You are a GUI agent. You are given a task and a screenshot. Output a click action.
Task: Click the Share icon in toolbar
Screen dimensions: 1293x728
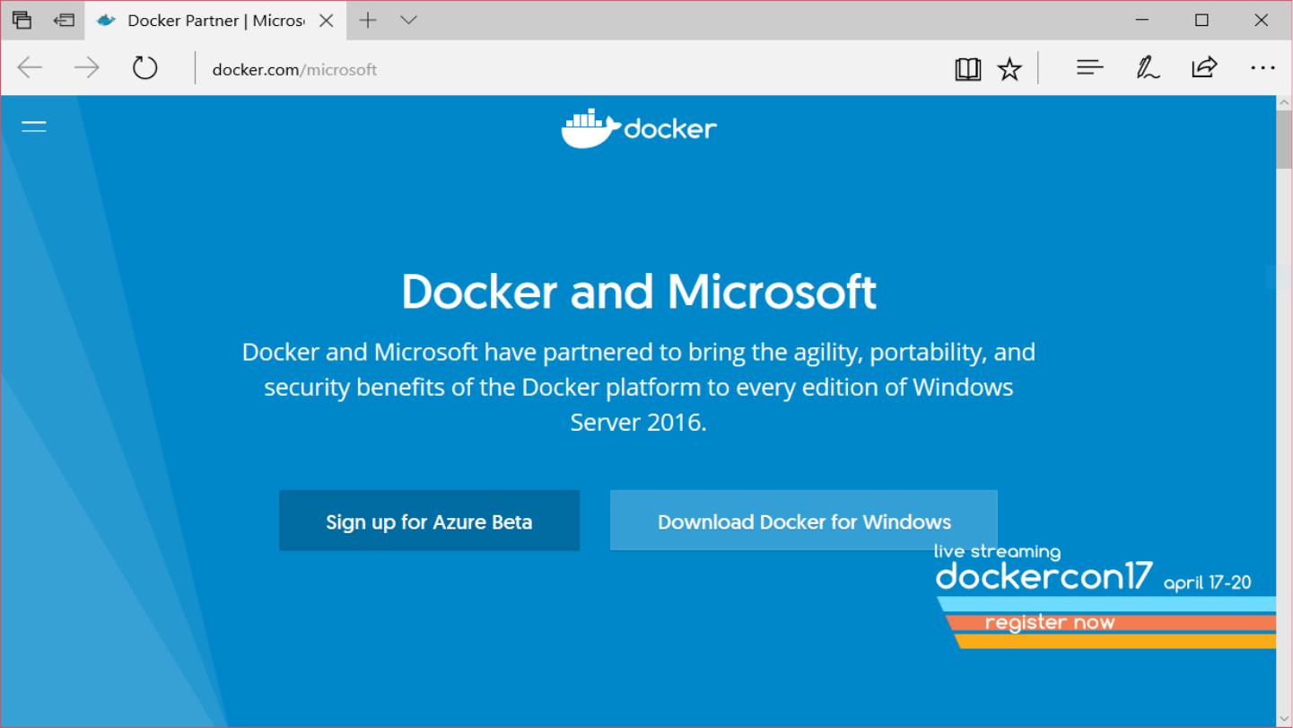point(1203,68)
